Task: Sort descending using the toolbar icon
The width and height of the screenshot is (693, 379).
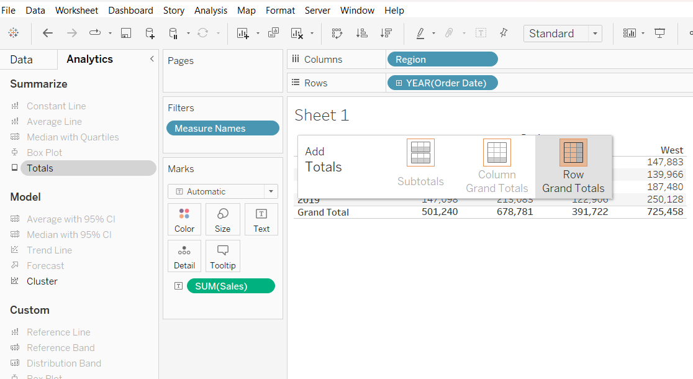Action: point(386,34)
